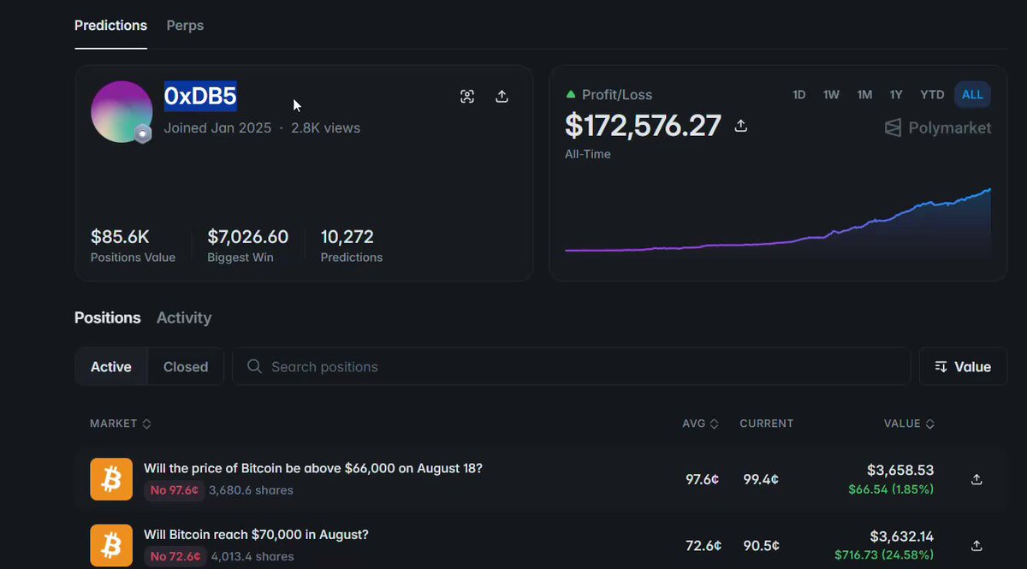Click the $172,576.27 profit amount
The height and width of the screenshot is (569, 1027).
pyautogui.click(x=643, y=126)
